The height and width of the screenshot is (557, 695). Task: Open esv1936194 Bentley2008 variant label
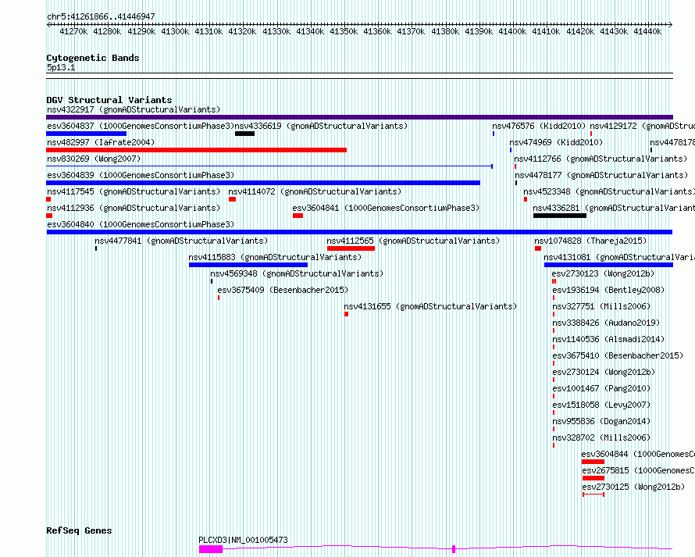point(608,290)
